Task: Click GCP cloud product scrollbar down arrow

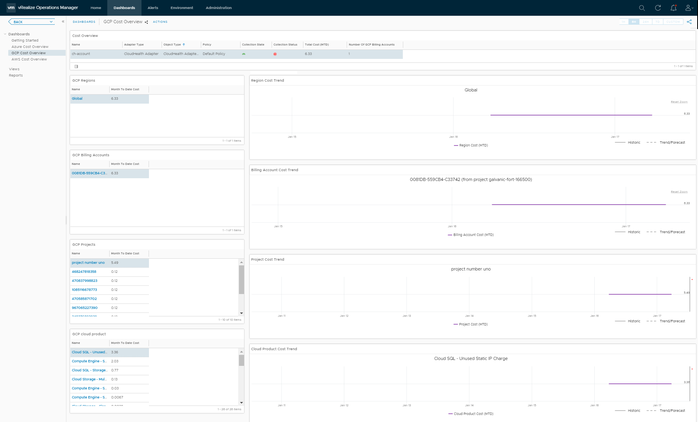Action: coord(241,403)
